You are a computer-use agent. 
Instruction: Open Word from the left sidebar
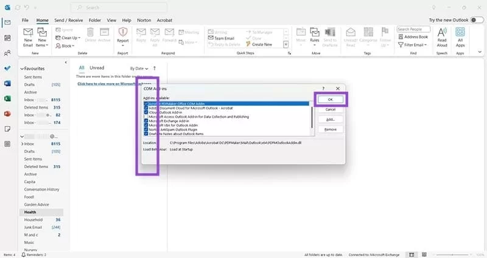click(x=7, y=83)
